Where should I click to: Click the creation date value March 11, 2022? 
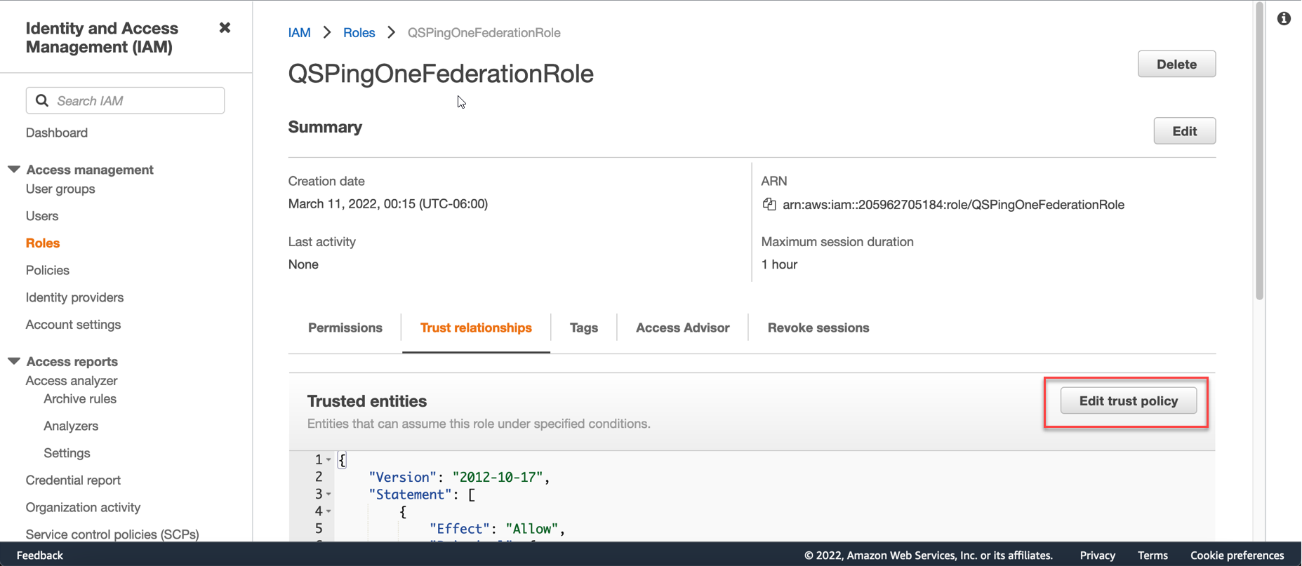[x=388, y=204]
